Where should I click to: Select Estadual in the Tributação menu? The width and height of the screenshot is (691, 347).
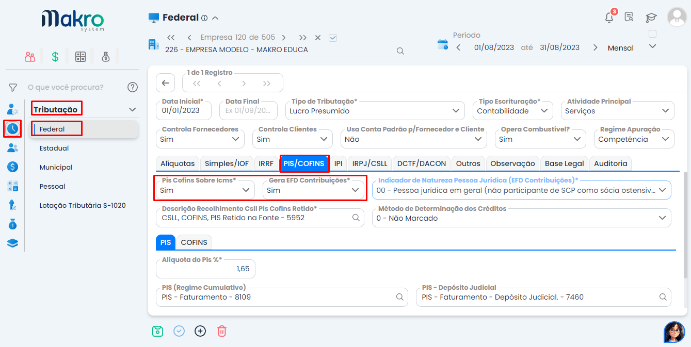54,148
